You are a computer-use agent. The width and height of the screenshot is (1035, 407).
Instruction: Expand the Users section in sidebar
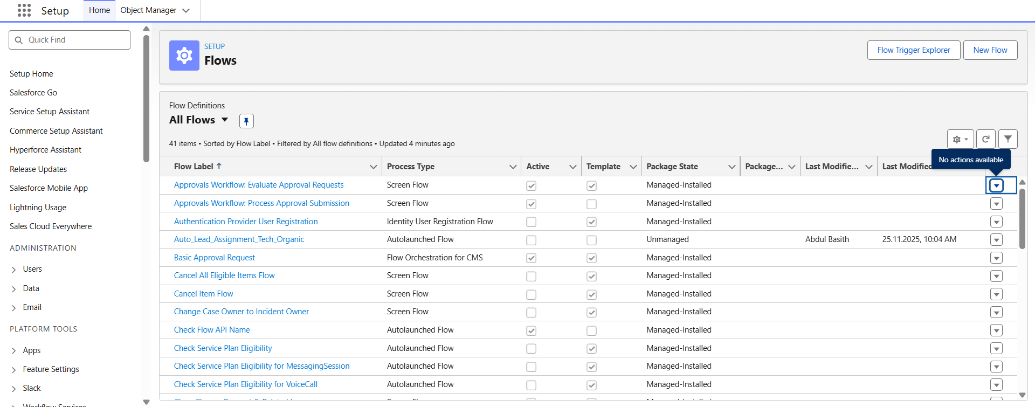pos(14,270)
